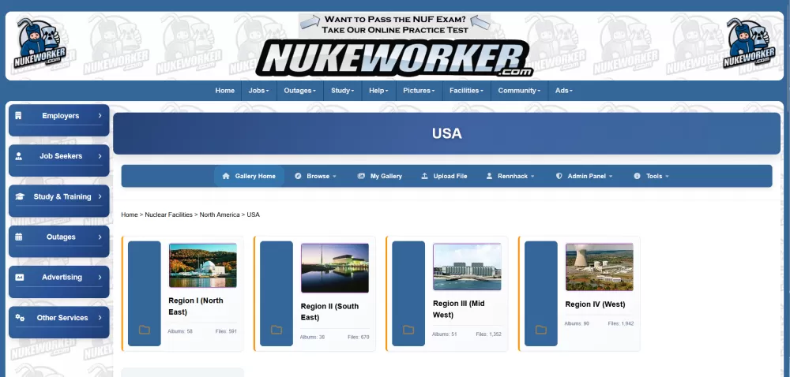Open the Jobs menu in top navigation
The image size is (790, 377).
pyautogui.click(x=259, y=91)
